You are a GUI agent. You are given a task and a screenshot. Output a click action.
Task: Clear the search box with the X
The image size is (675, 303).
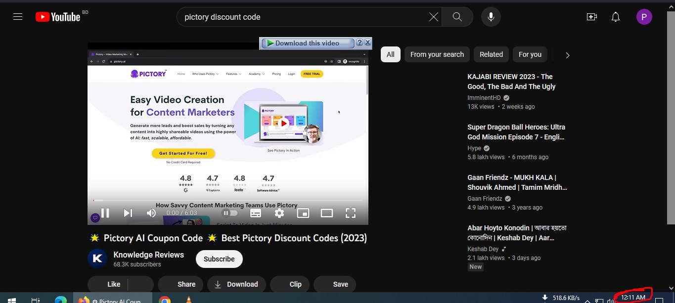[433, 17]
